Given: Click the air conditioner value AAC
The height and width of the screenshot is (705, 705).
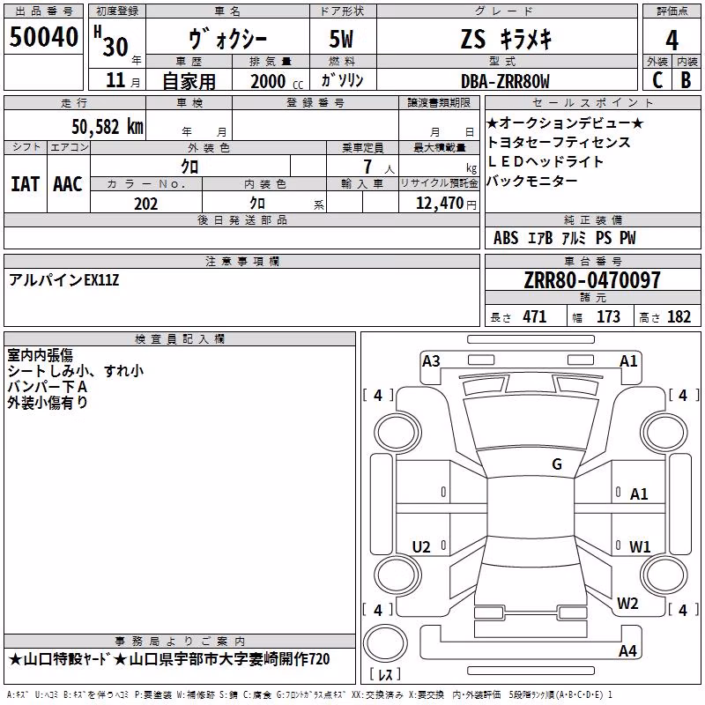Looking at the screenshot, I should pyautogui.click(x=68, y=184).
